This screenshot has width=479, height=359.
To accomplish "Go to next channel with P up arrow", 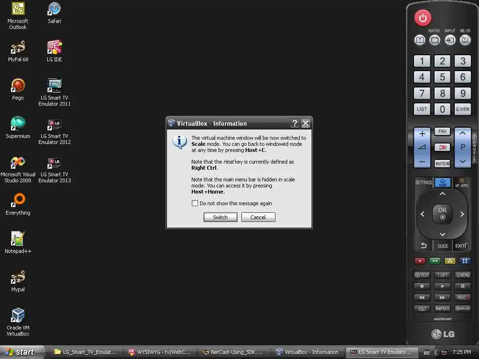I will (463, 133).
